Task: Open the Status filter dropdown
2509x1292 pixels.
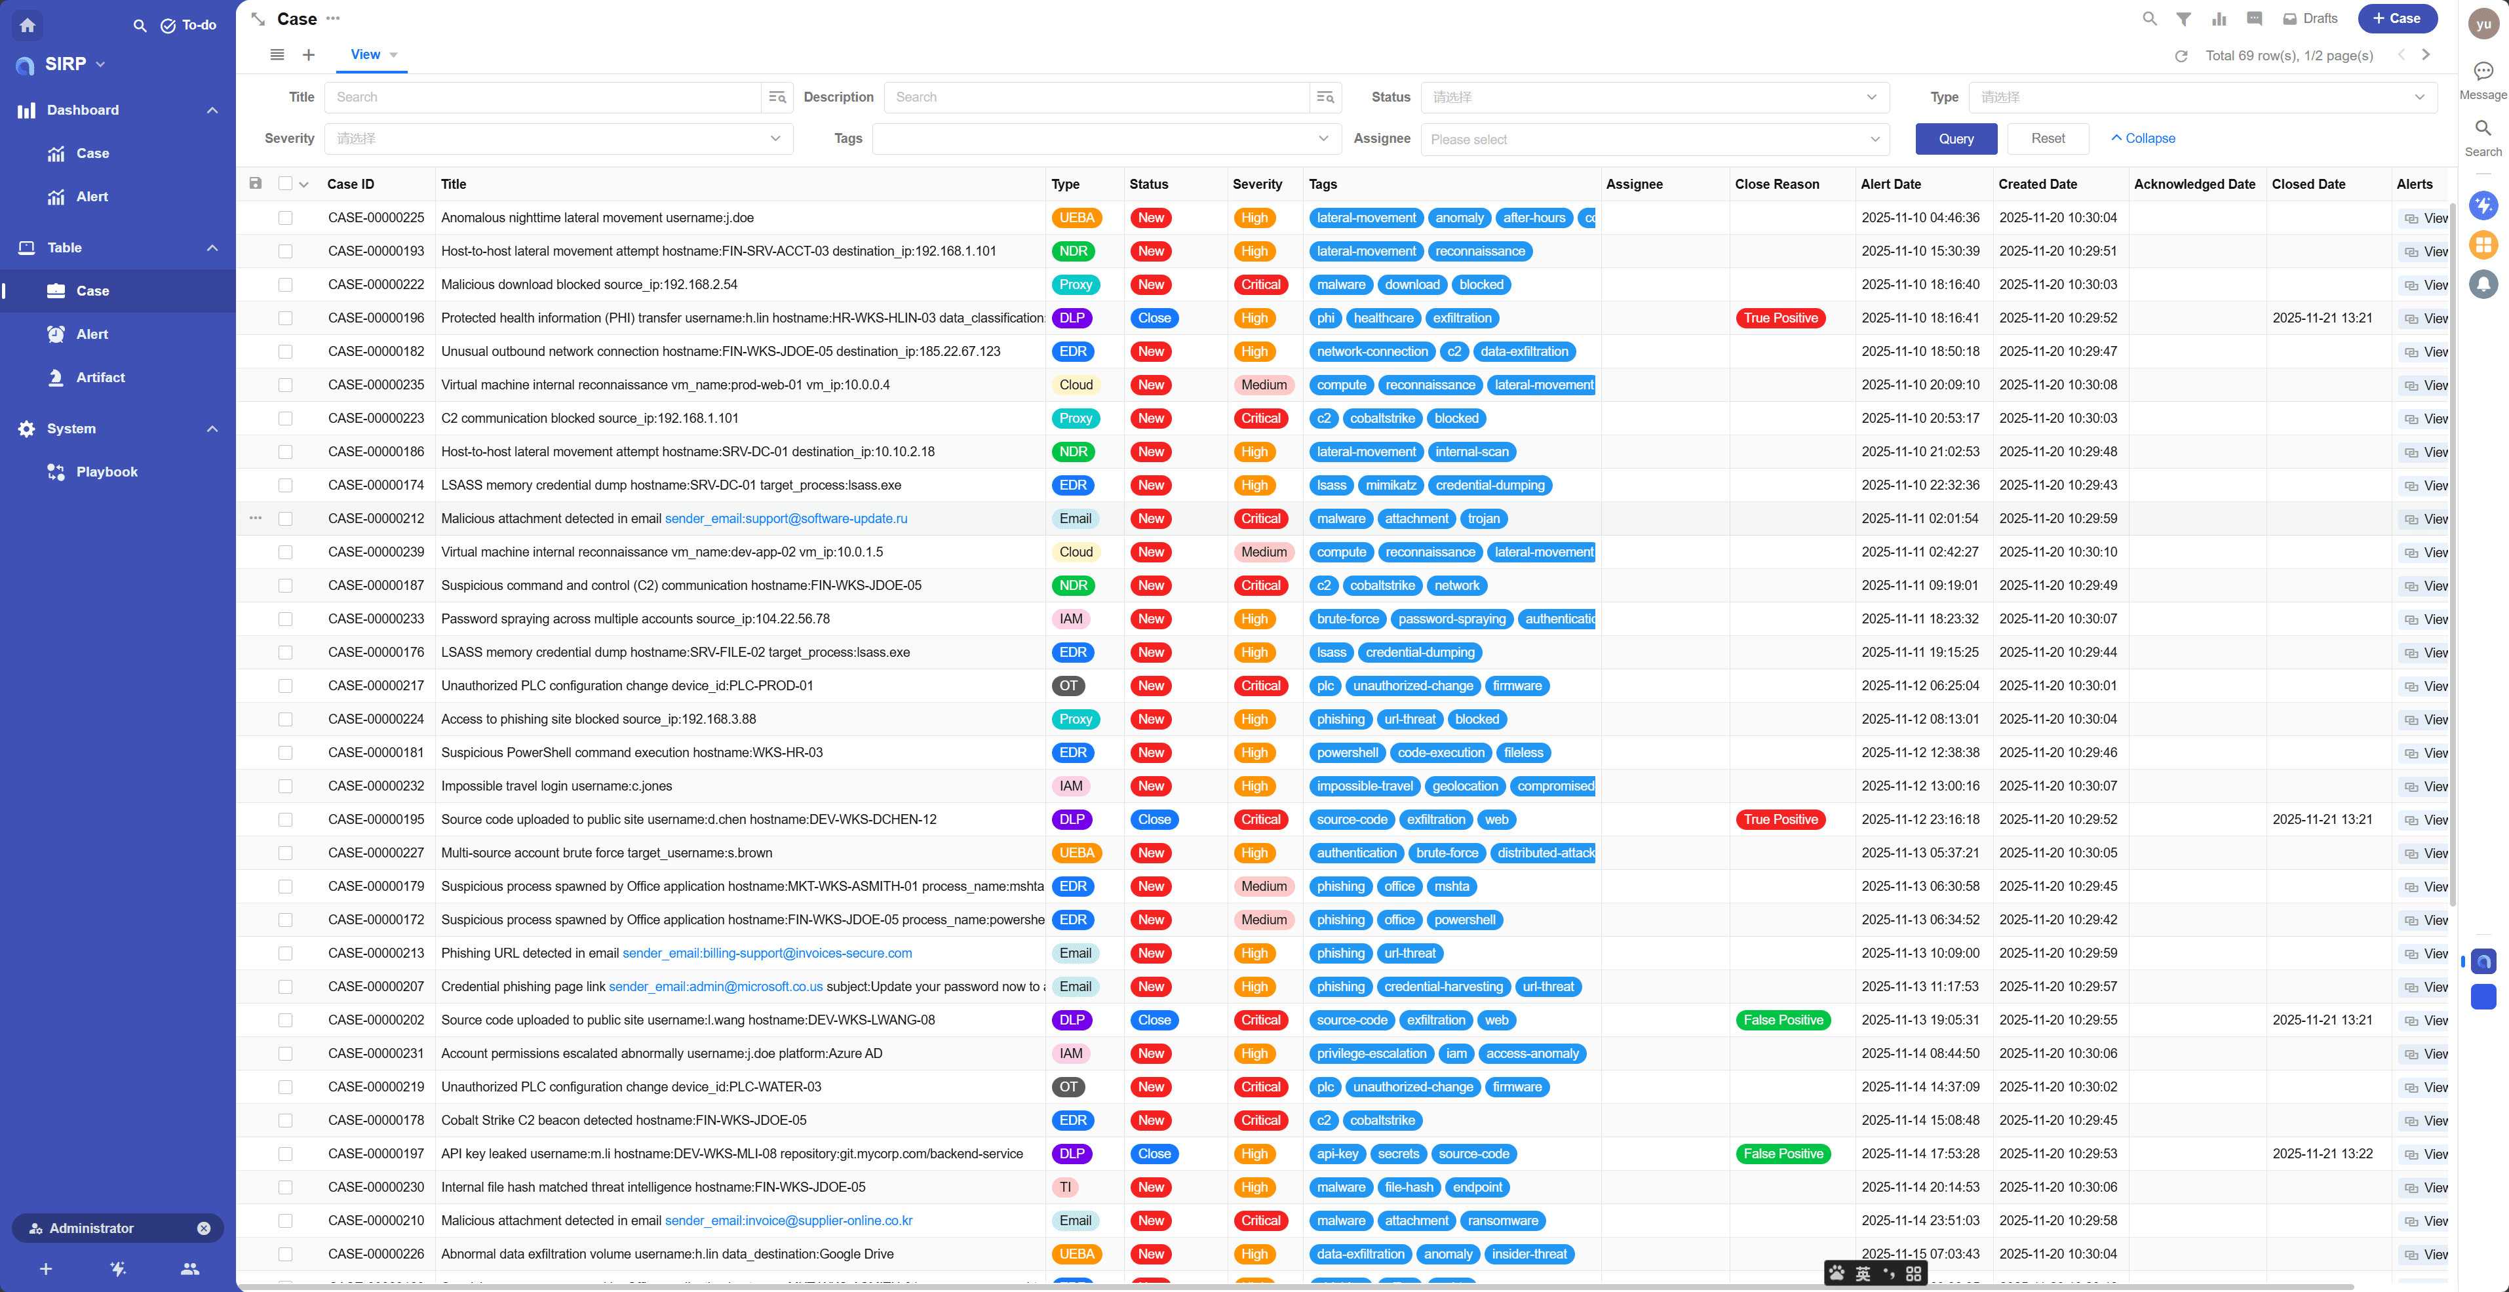Action: (1654, 98)
